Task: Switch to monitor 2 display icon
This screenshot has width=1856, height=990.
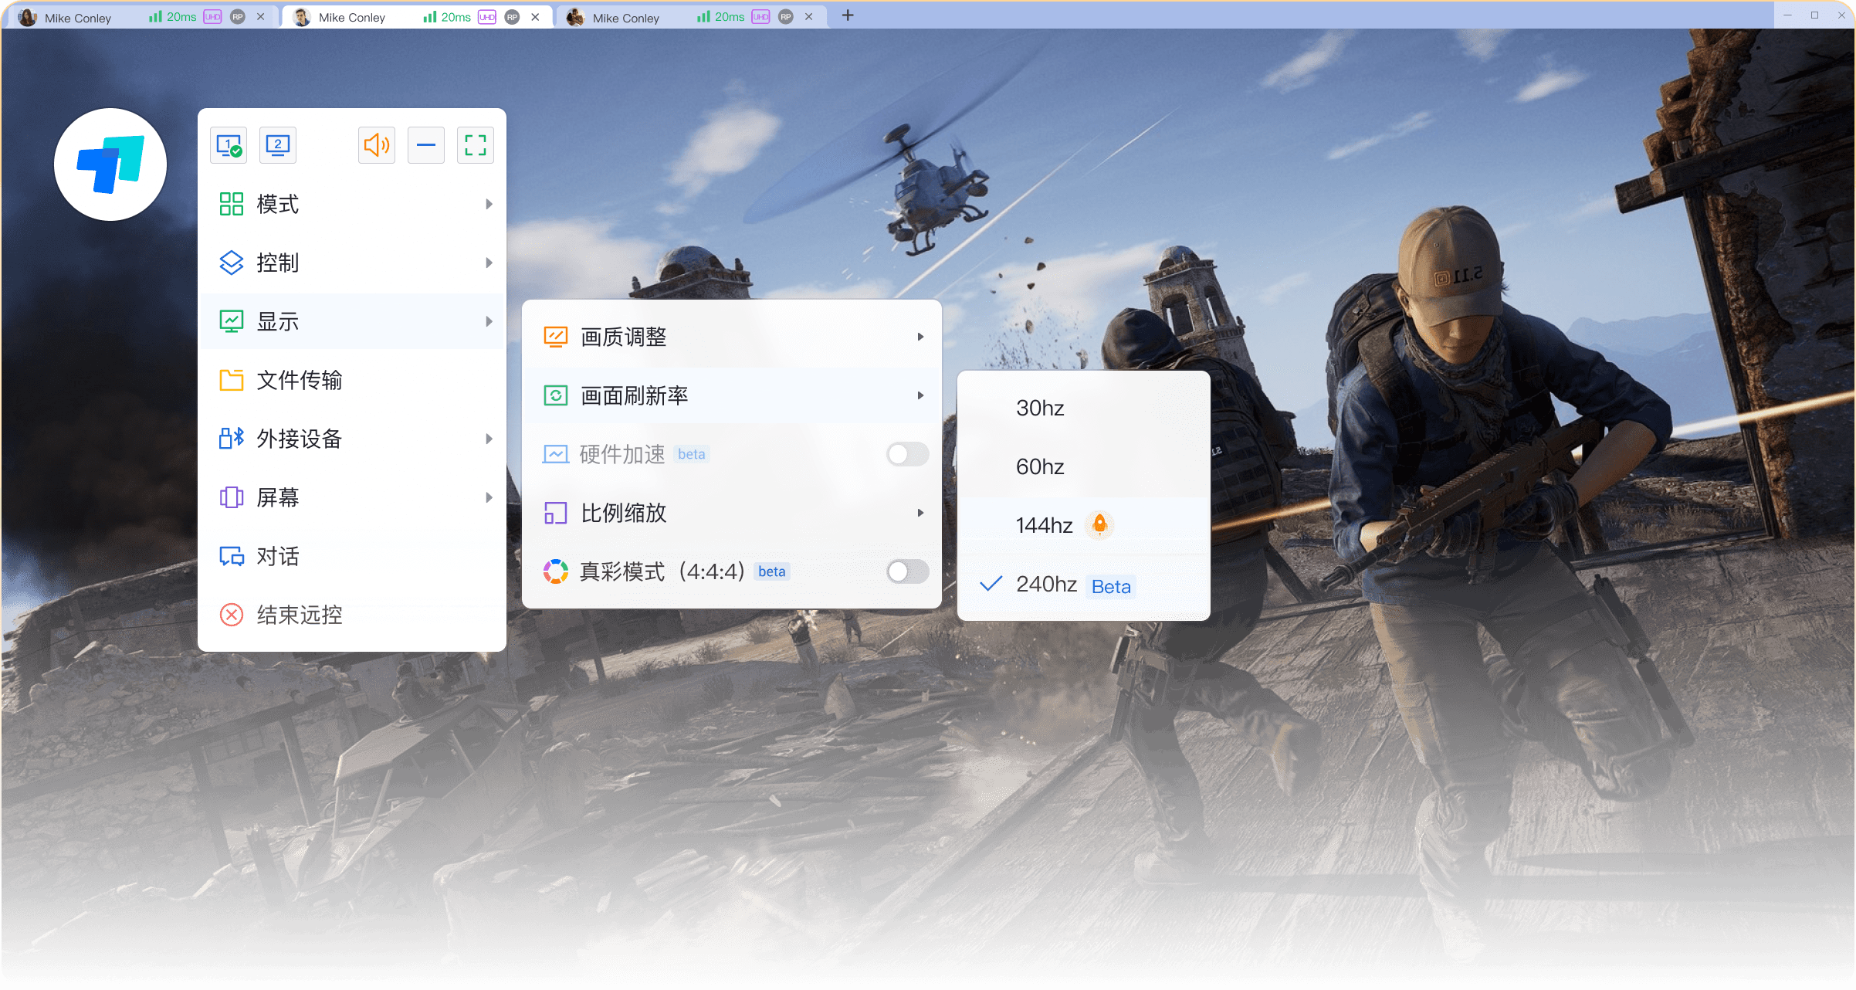Action: pos(278,145)
